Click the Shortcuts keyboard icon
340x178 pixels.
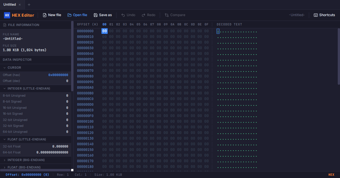tap(316, 15)
